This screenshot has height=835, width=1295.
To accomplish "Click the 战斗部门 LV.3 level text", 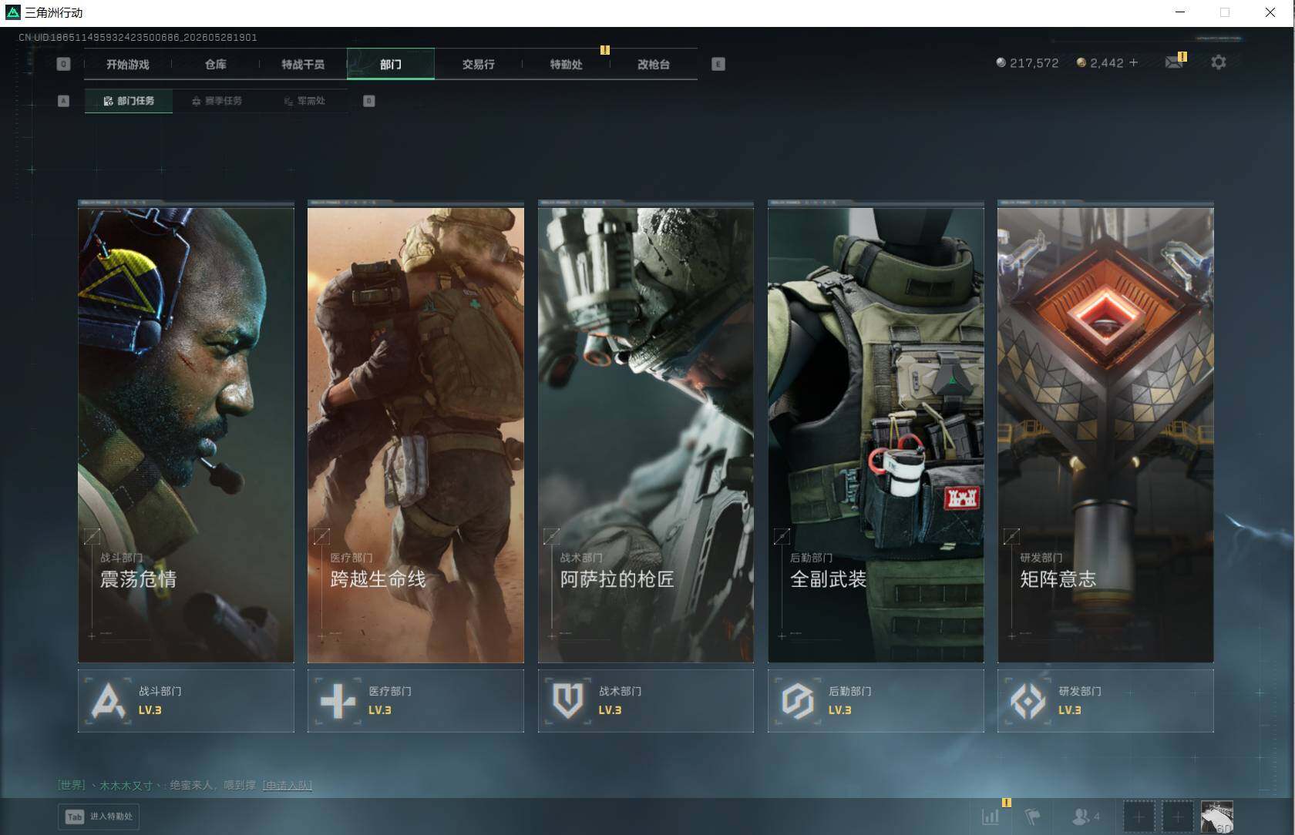I will tap(150, 710).
